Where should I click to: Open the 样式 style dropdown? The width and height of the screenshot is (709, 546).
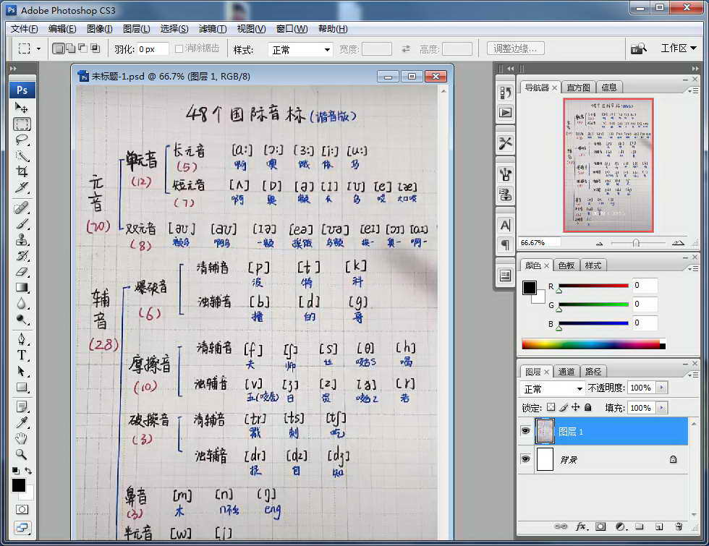[x=300, y=49]
